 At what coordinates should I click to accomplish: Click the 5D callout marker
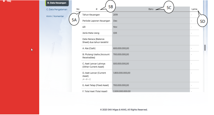[203, 21]
